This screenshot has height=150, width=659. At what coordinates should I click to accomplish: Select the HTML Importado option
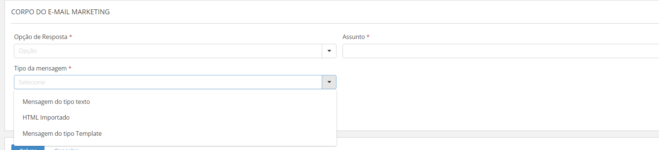point(46,117)
